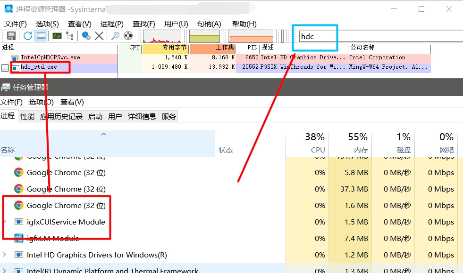Sort by 进程 column in Process Explorer
Image resolution: width=463 pixels, height=273 pixels.
pos(59,48)
